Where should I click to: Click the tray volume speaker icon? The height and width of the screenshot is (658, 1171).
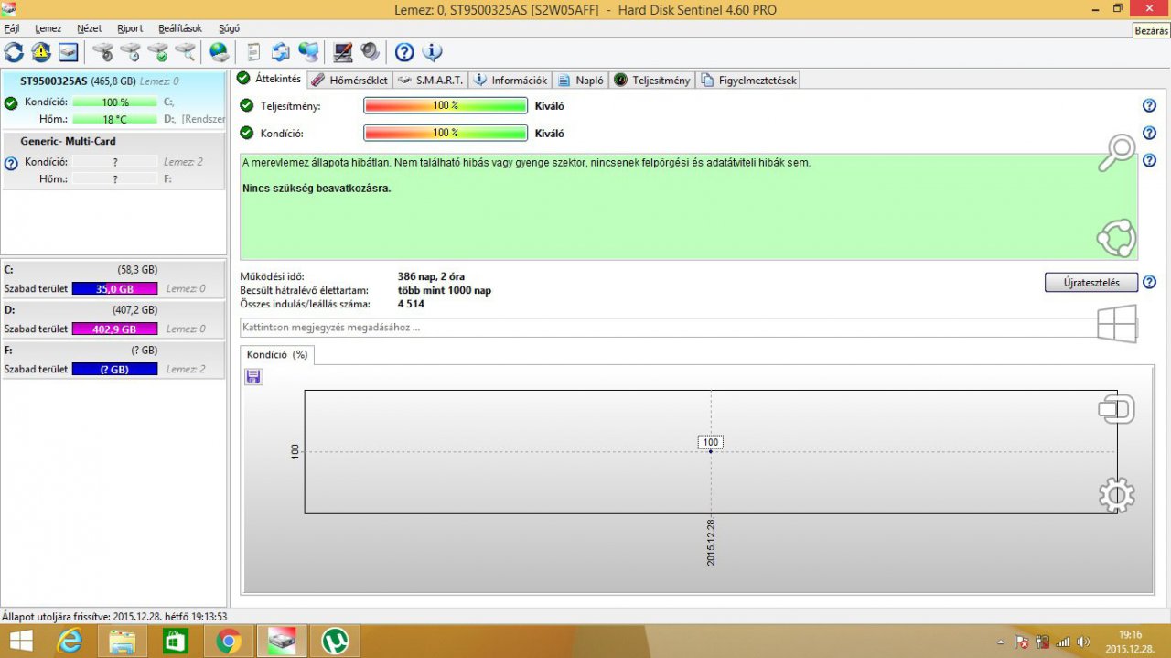(1084, 642)
